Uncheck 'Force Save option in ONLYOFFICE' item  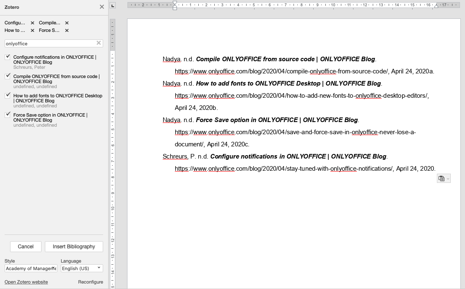pos(8,115)
